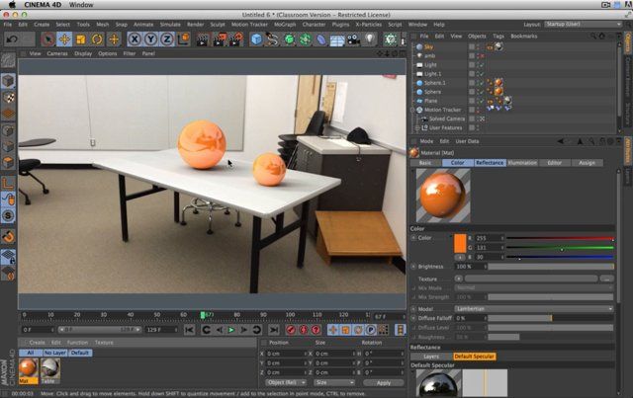Click the Default Specular layer button
Viewport: 633px width, 398px height.
[474, 357]
